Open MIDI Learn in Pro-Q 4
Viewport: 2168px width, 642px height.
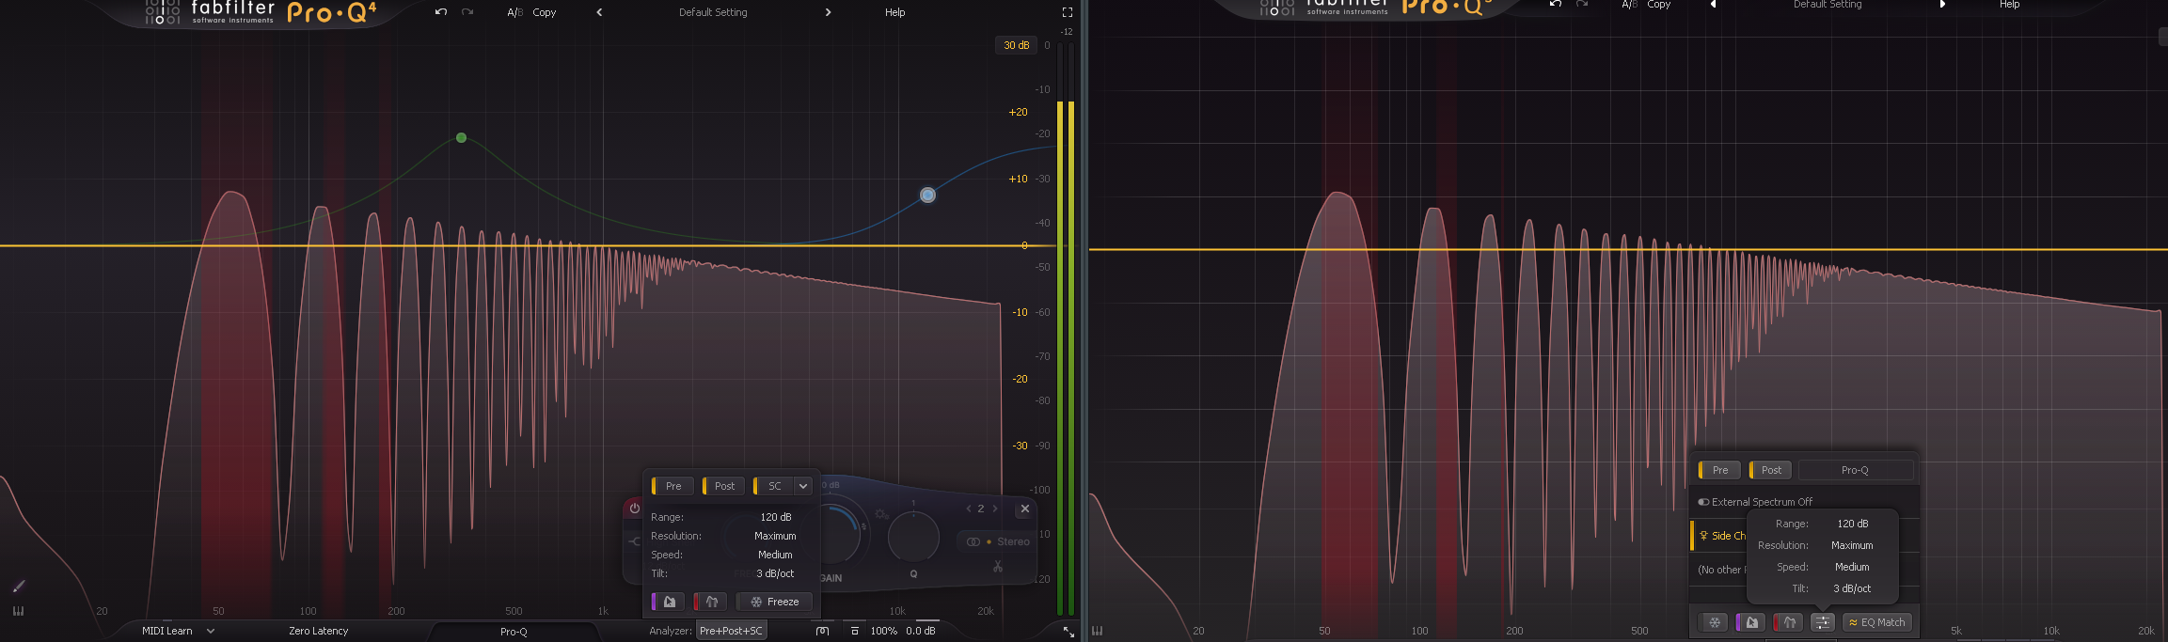(x=166, y=631)
